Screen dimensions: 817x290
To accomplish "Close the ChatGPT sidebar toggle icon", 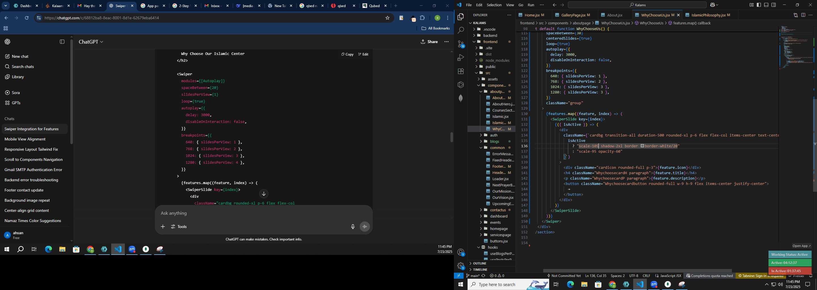I will coord(62,42).
